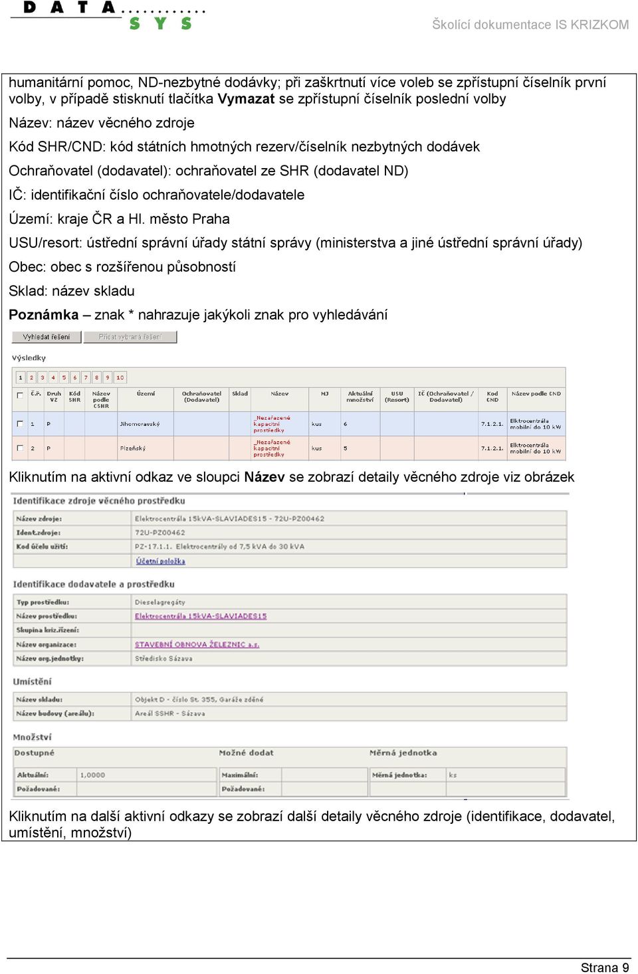Click code 7.1.2.1. in the Jihomoravský row
The height and width of the screenshot is (974, 638).
pos(492,424)
